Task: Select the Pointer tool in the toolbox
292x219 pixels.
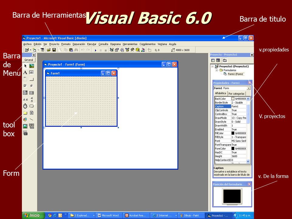Action: (25, 66)
